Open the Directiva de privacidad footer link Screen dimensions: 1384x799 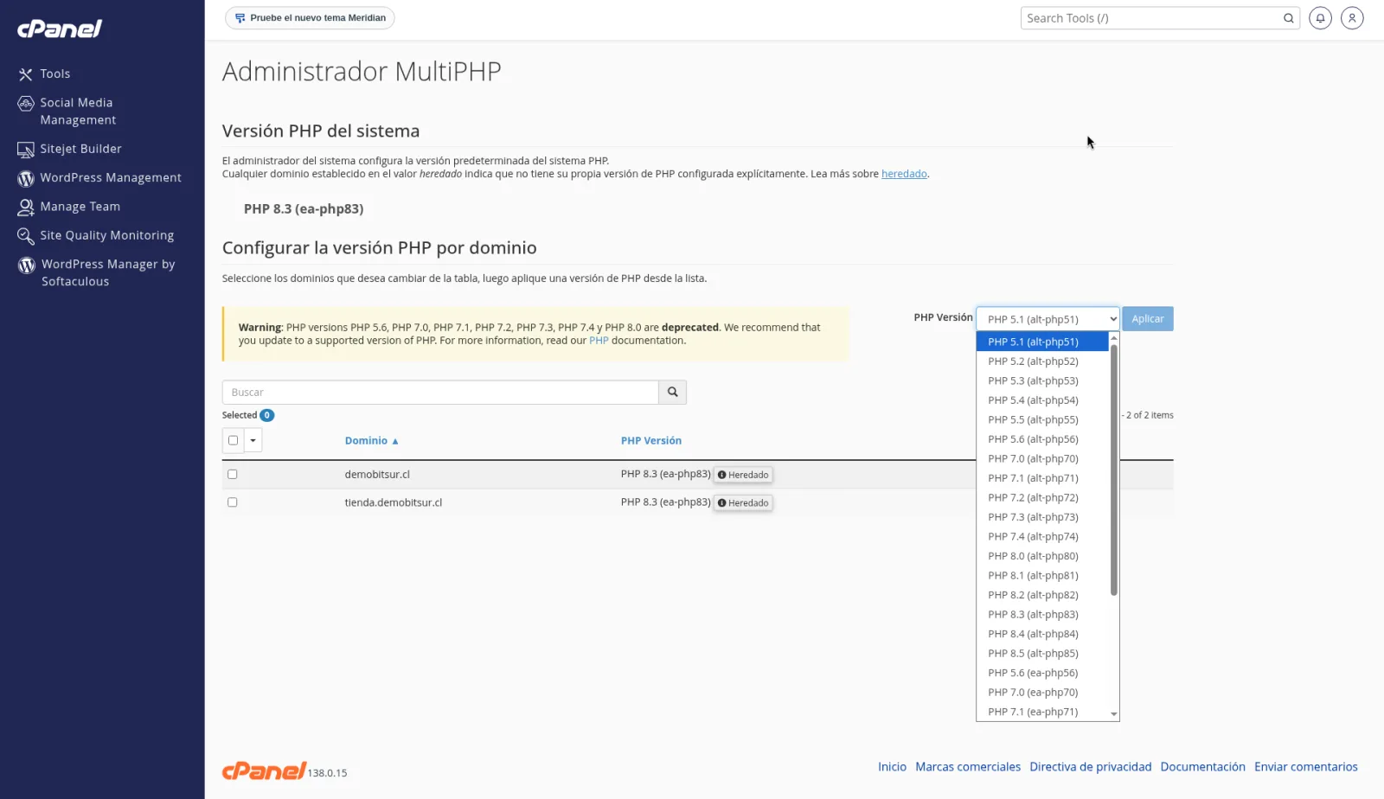(x=1091, y=767)
